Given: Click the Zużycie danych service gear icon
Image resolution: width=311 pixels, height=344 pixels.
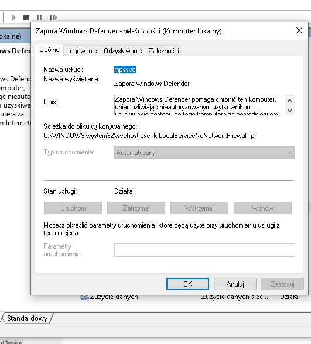Looking at the screenshot, I should tap(84, 297).
